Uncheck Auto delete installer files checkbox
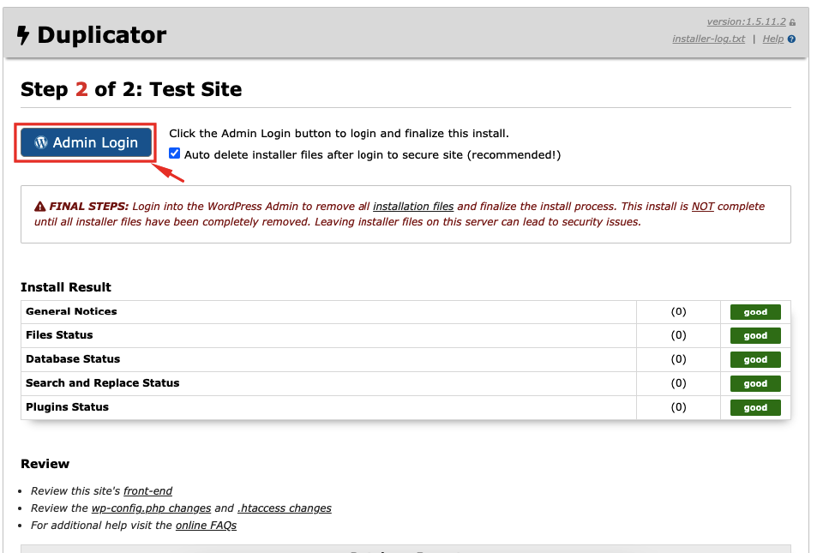The width and height of the screenshot is (817, 553). coord(175,153)
